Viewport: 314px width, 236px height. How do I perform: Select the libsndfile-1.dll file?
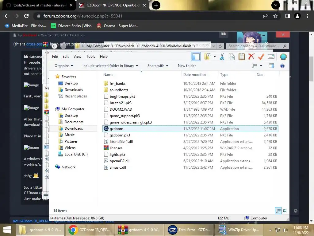121,142
